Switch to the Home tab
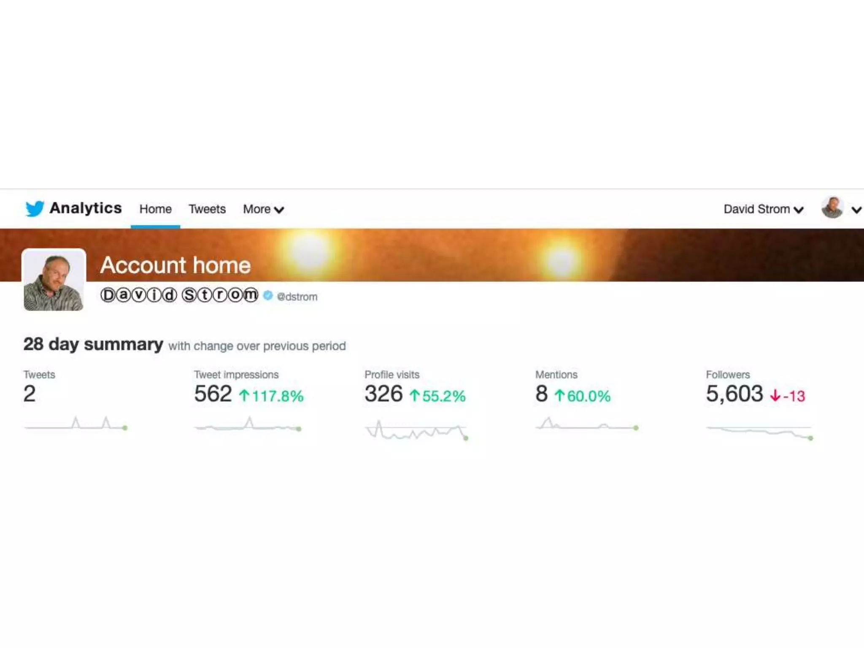Viewport: 864px width, 648px height. [155, 209]
